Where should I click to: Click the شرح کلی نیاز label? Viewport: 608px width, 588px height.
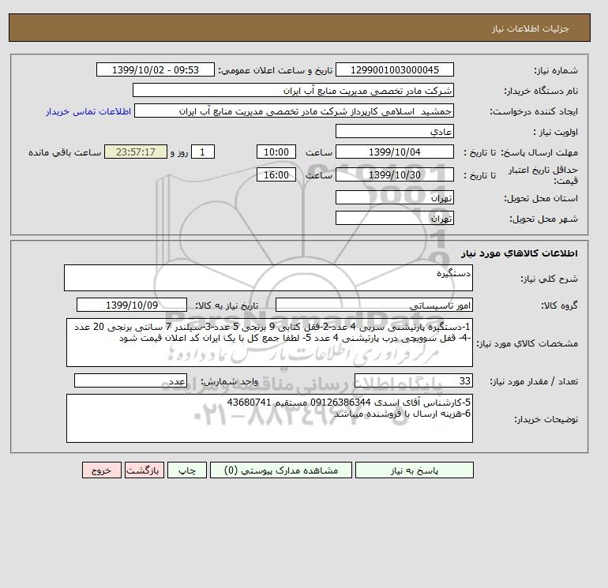549,279
